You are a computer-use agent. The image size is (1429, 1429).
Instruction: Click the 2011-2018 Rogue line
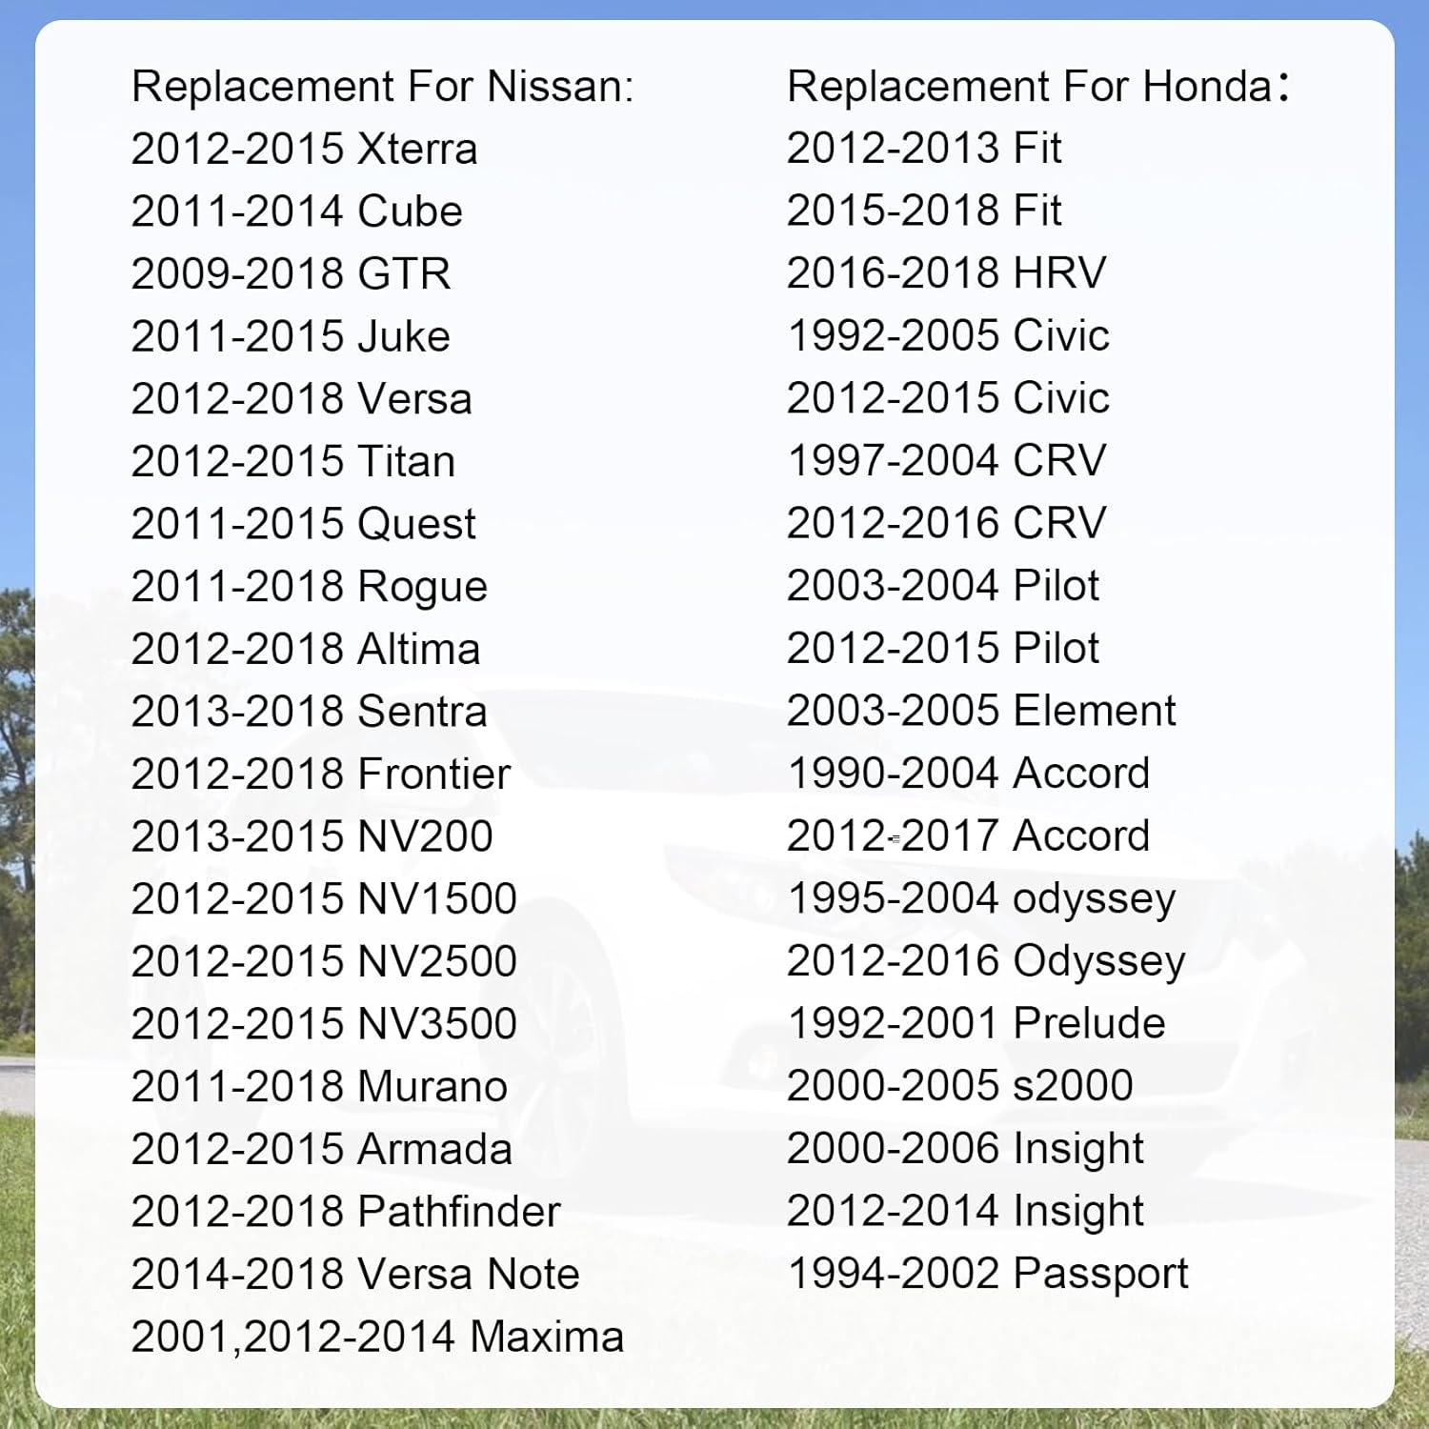click(x=309, y=587)
